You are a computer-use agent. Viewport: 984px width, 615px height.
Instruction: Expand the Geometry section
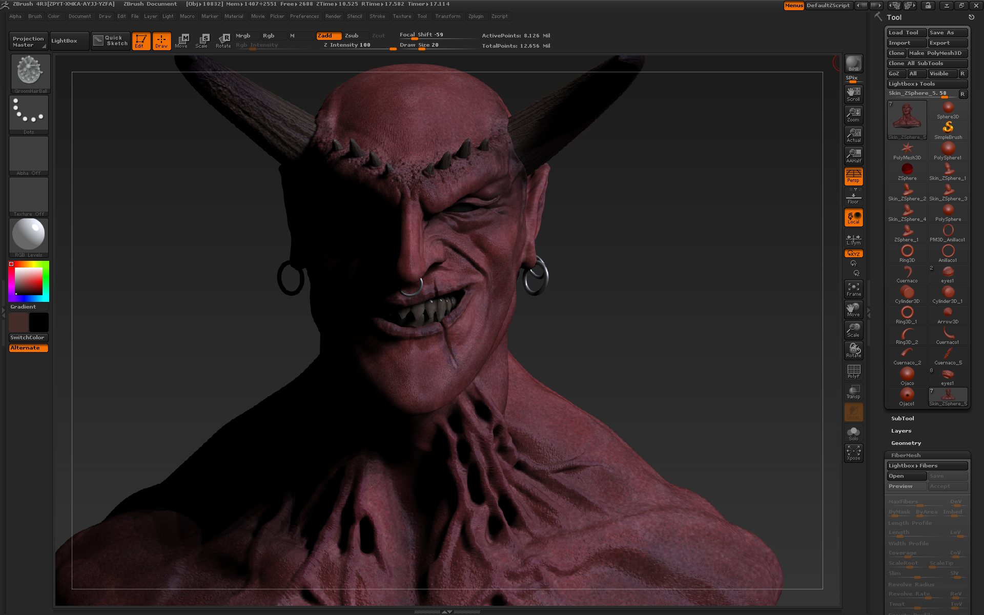coord(906,443)
